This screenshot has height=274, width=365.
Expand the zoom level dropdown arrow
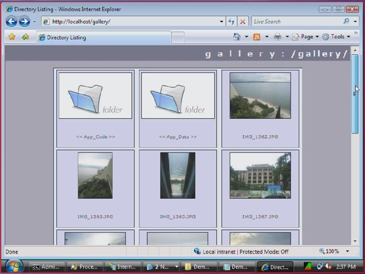348,252
